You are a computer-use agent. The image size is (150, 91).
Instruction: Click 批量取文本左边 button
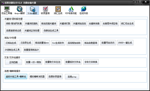tap(53, 62)
